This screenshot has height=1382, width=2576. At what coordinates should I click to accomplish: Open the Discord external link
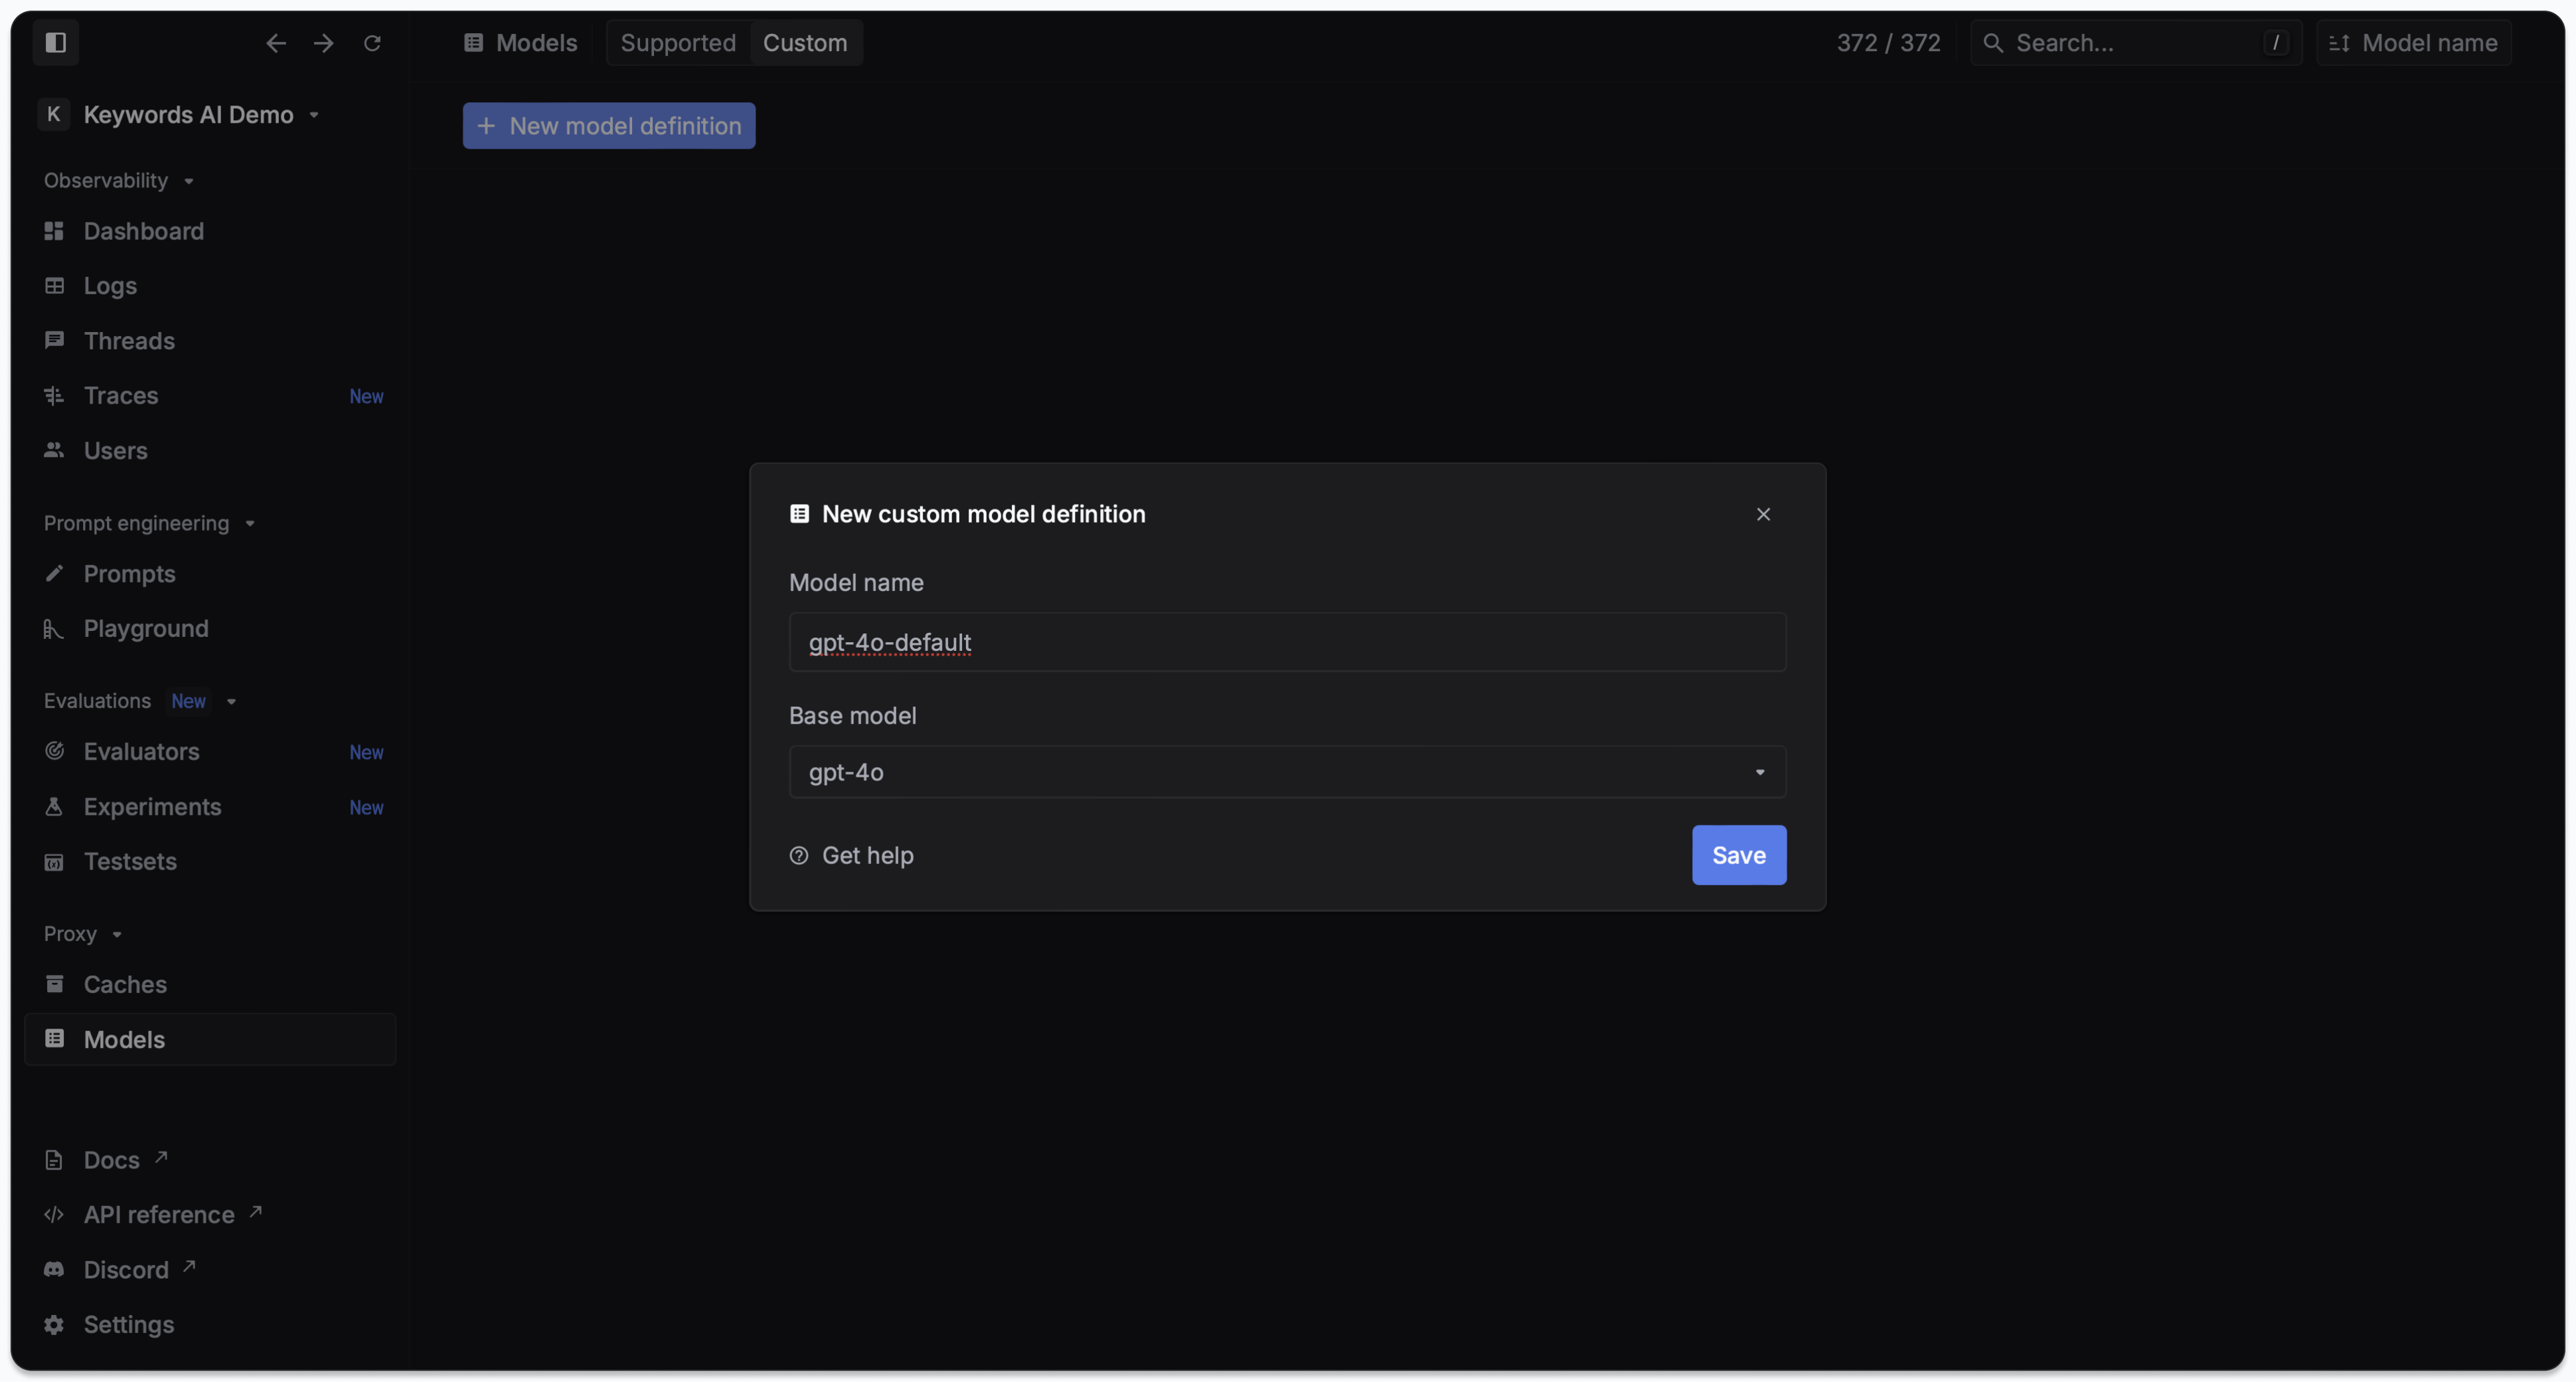coord(120,1269)
